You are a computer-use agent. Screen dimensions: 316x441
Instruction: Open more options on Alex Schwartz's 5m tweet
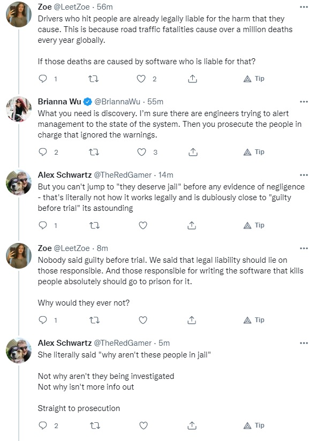(304, 343)
